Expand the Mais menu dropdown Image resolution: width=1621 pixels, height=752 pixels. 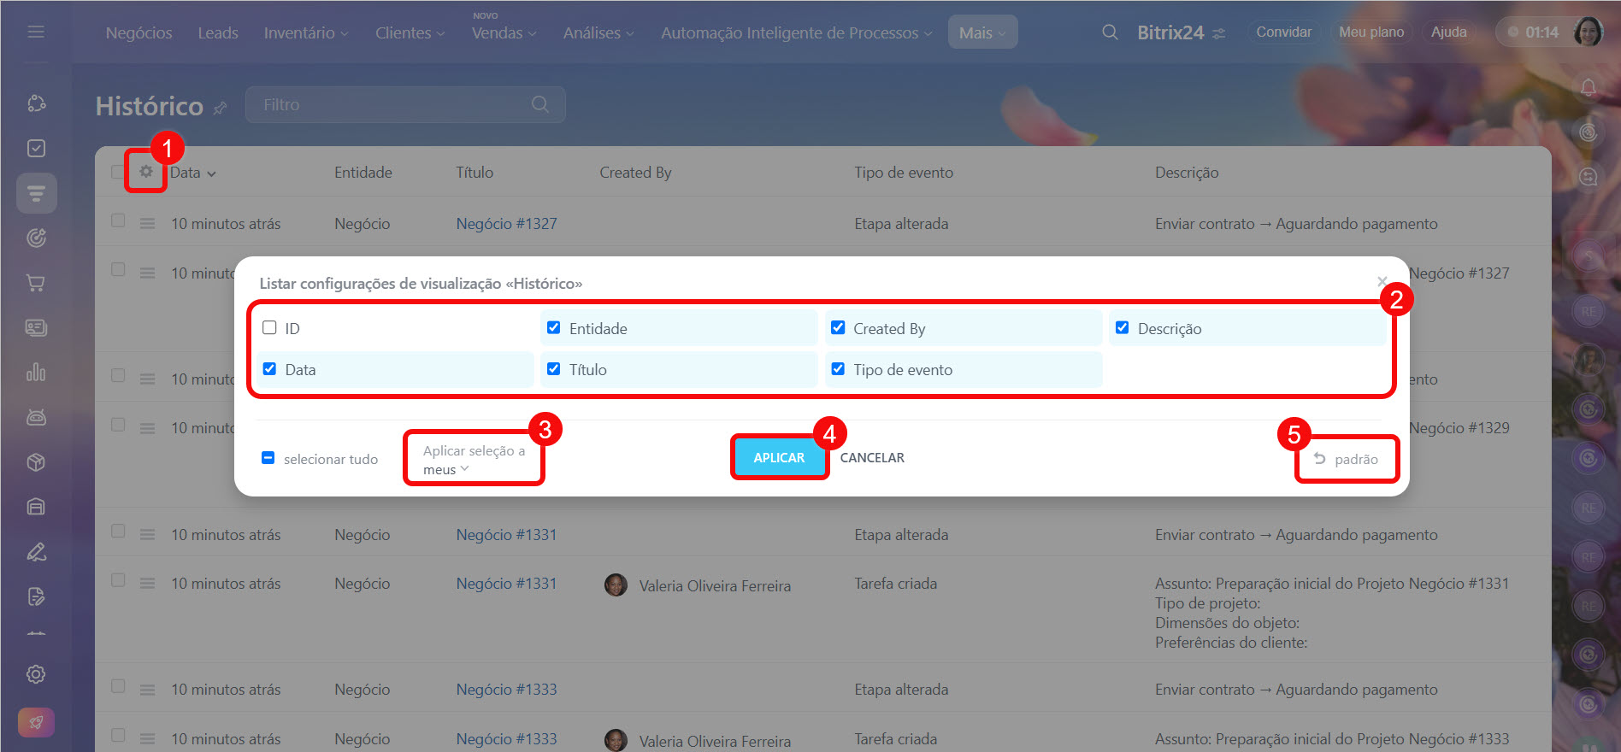(982, 32)
